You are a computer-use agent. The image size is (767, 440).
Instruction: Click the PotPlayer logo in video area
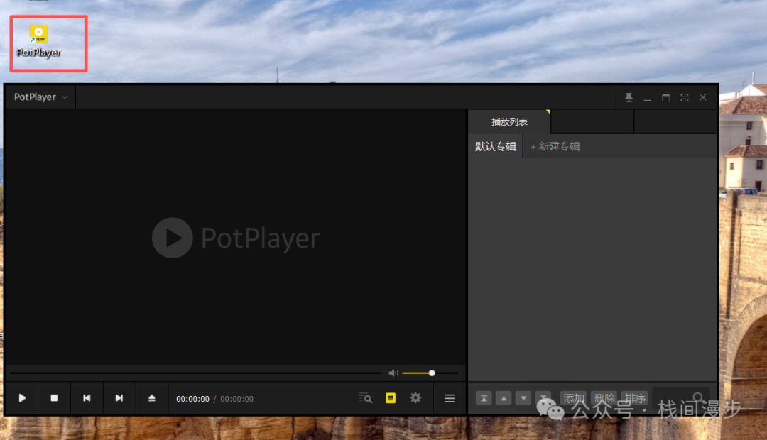[x=236, y=238]
